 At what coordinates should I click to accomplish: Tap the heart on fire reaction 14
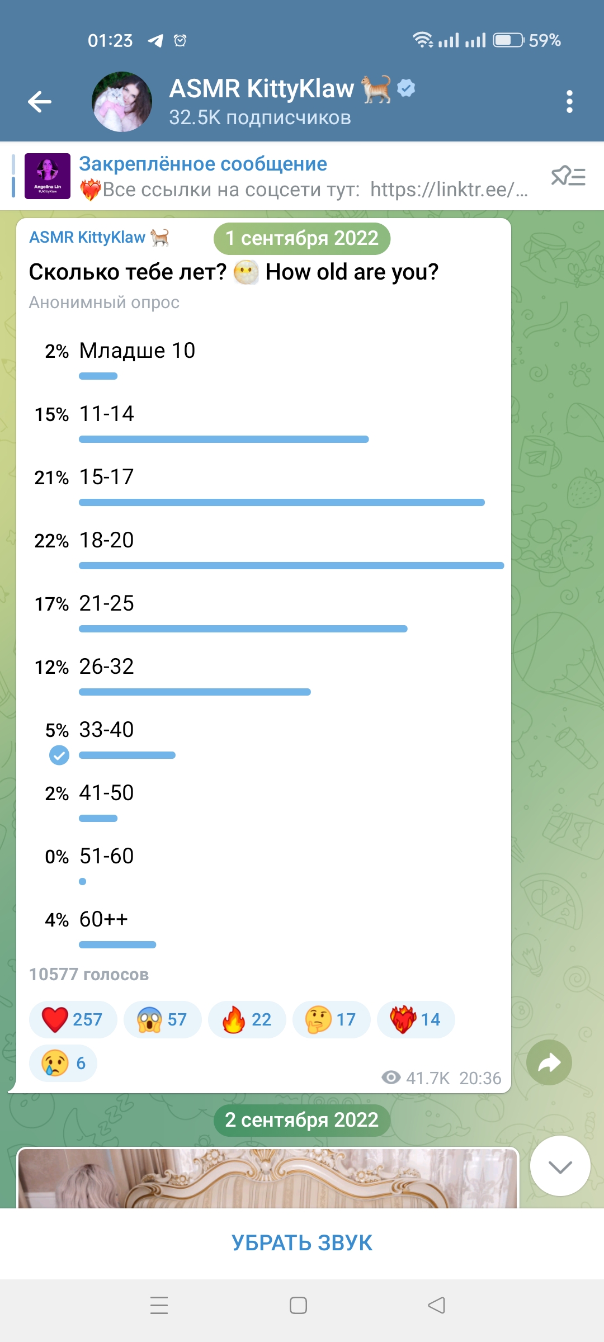coord(416,1019)
